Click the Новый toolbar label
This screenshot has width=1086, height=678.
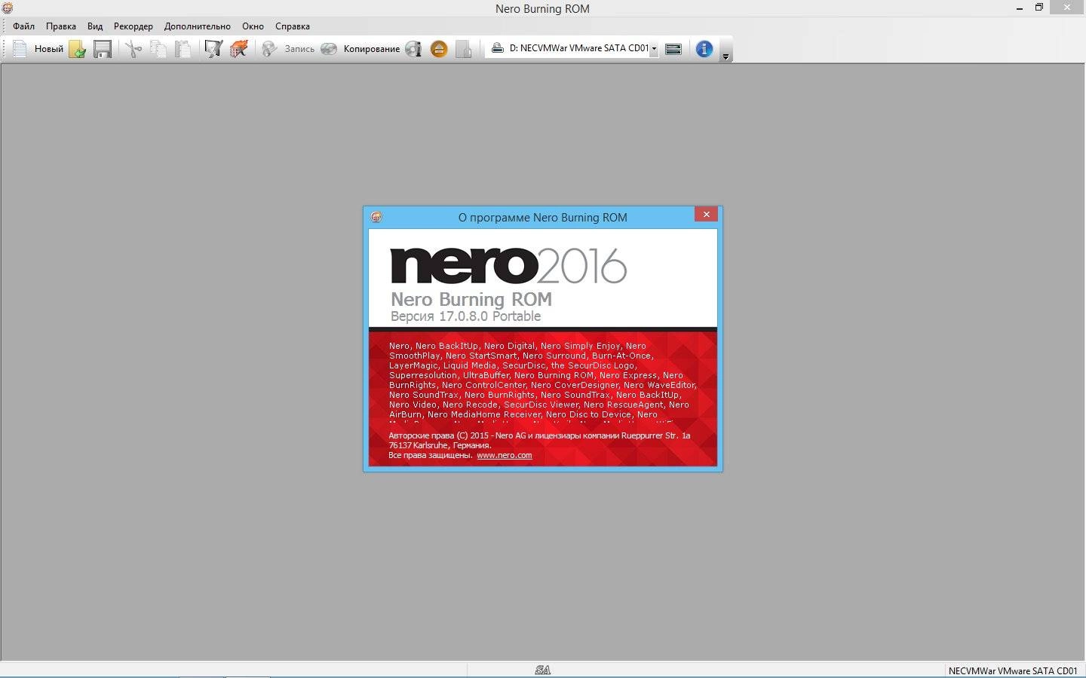[x=49, y=49]
